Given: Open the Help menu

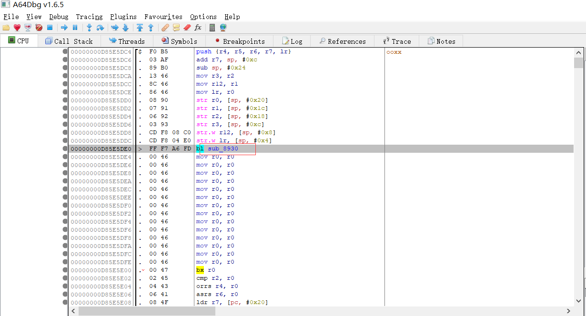Looking at the screenshot, I should 232,17.
